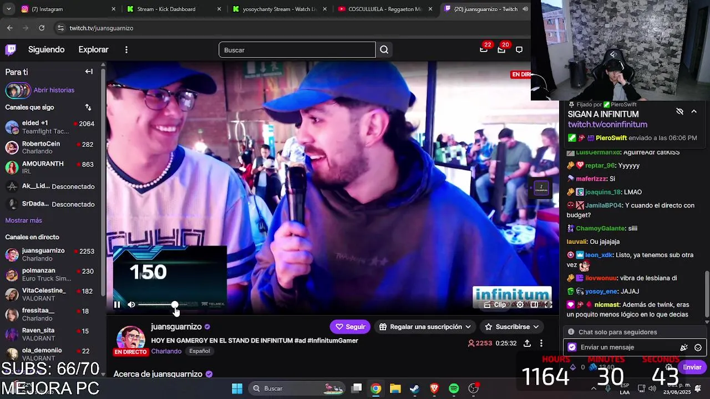The width and height of the screenshot is (710, 399).
Task: Open the notifications inbox with 22 badge
Action: pyautogui.click(x=484, y=49)
